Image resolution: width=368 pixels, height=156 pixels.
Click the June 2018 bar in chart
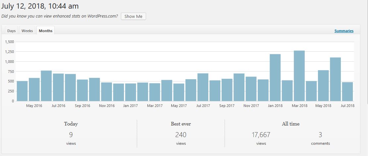[x=336, y=79]
